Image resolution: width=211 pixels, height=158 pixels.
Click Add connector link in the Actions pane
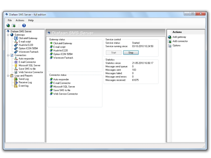[180, 41]
